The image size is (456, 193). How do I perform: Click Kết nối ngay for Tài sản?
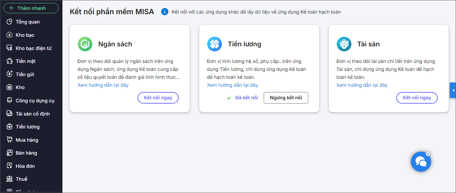point(417,98)
